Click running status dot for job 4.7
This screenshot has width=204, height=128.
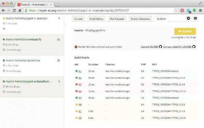pyautogui.click(x=77, y=111)
